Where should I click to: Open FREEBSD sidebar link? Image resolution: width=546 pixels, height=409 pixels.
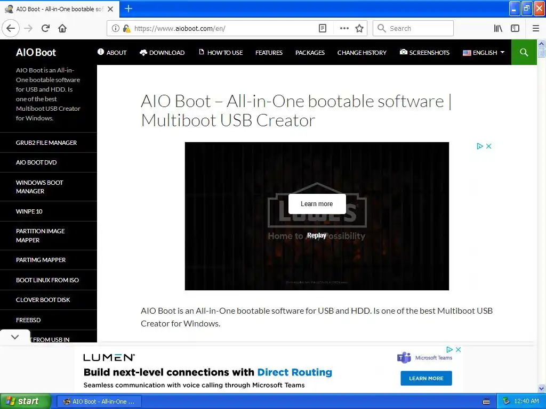(x=28, y=320)
